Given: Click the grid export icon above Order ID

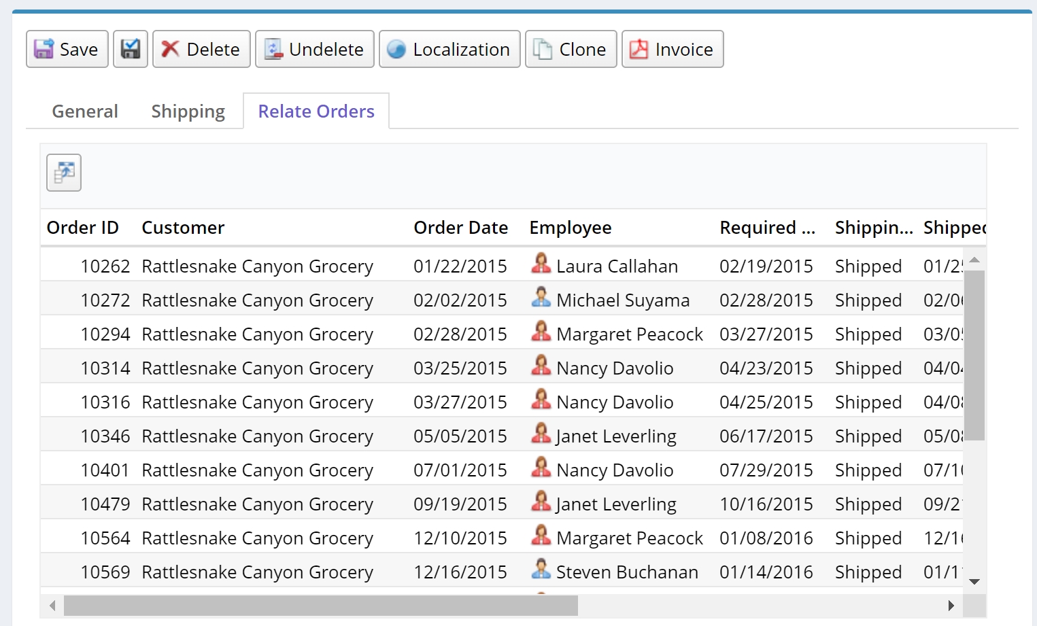Looking at the screenshot, I should [x=63, y=173].
